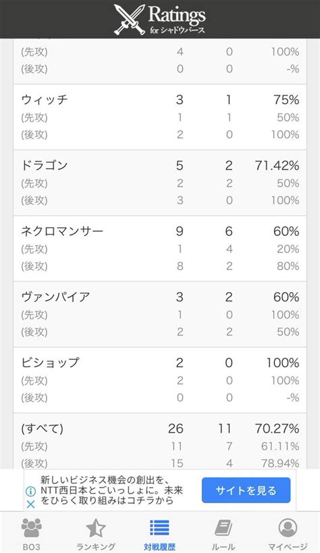This screenshot has height=553, width=320.
Task: Open the BO3 people icon
Action: [31, 527]
